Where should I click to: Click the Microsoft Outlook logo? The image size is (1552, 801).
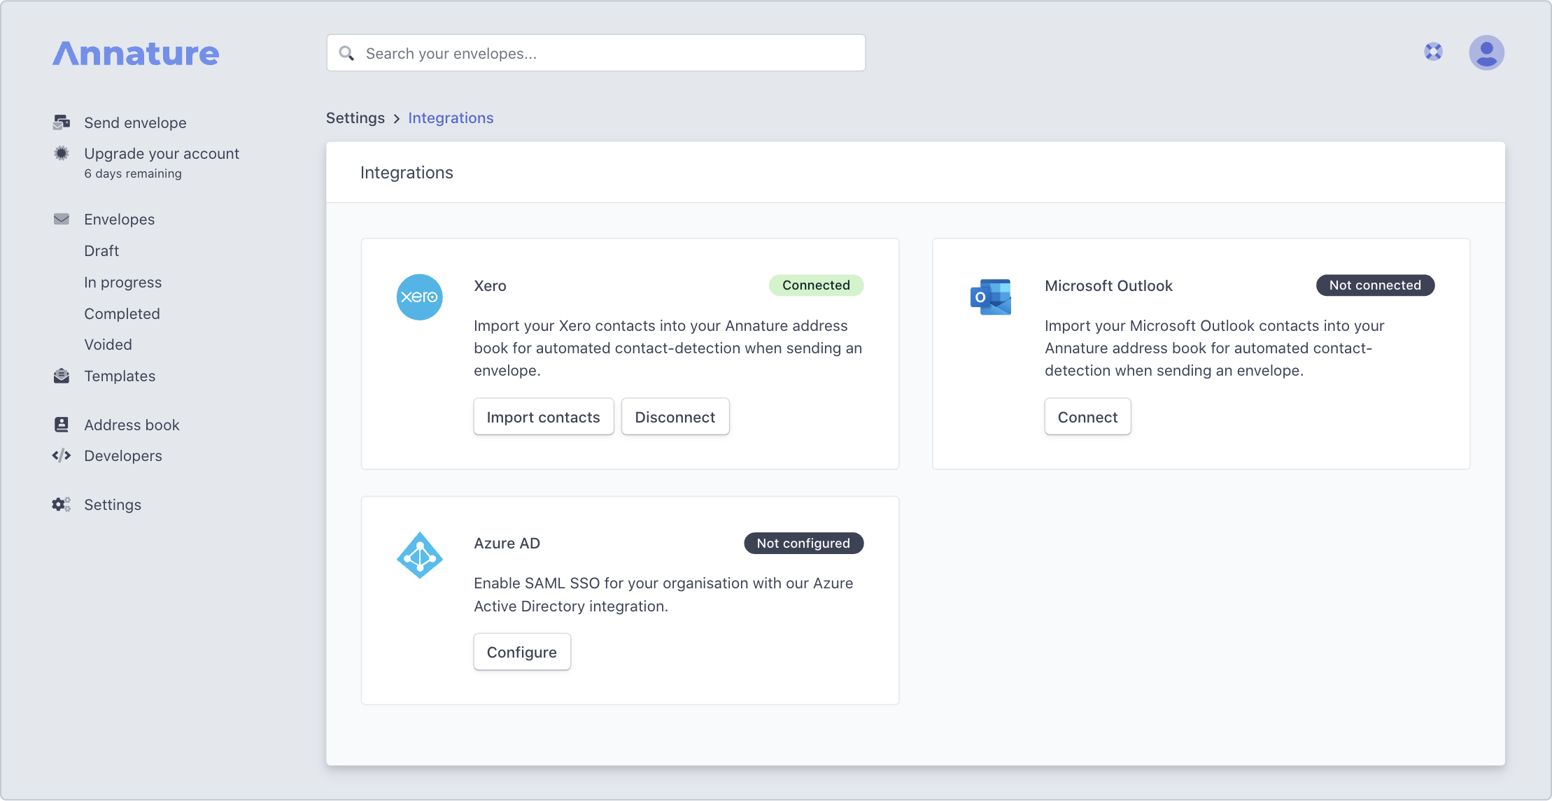990,297
